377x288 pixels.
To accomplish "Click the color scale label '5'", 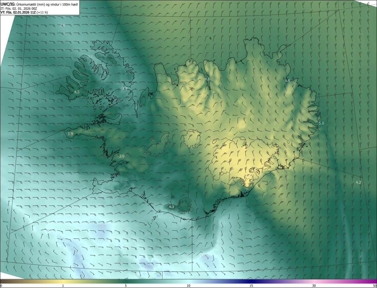I will pyautogui.click(x=126, y=286).
